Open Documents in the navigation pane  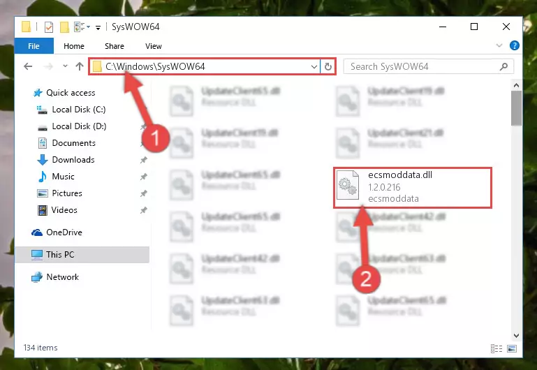click(73, 143)
